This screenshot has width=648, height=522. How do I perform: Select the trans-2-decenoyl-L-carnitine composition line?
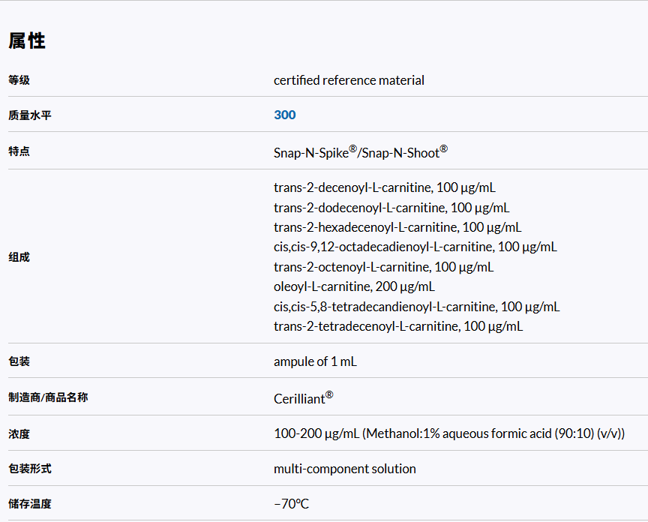coord(384,187)
